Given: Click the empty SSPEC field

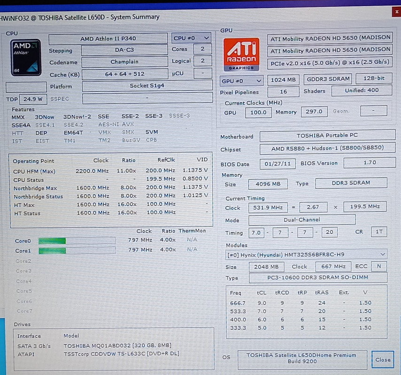Looking at the screenshot, I should (x=147, y=98).
